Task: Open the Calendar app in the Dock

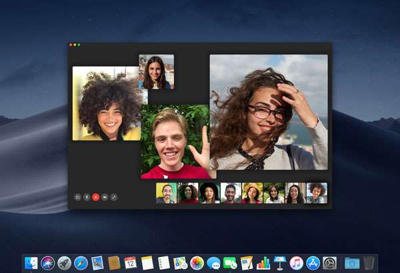Action: (131, 263)
